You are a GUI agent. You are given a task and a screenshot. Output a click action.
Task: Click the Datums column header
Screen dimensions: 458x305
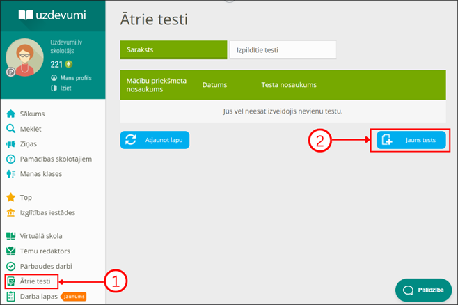pos(214,85)
